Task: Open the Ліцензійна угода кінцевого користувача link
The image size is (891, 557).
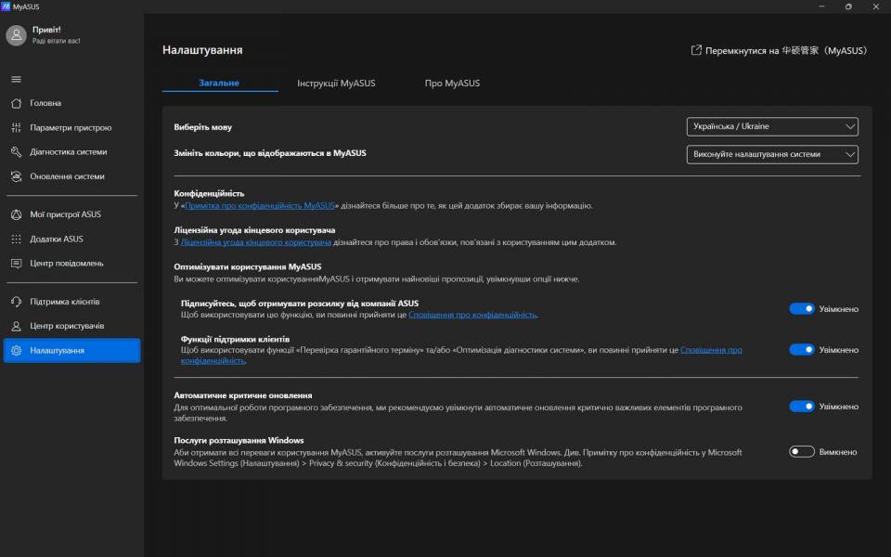Action: tap(256, 242)
